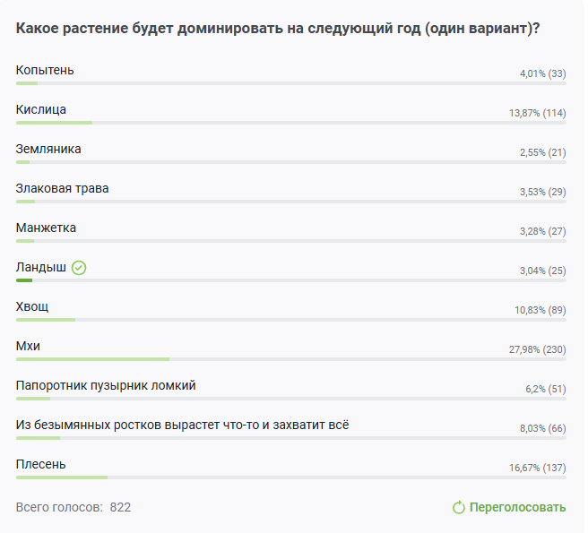This screenshot has height=533, width=588.
Task: Click the Ландыш voted option label
Action: point(40,267)
